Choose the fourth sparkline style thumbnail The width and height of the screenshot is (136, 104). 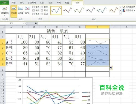click(x=90, y=10)
